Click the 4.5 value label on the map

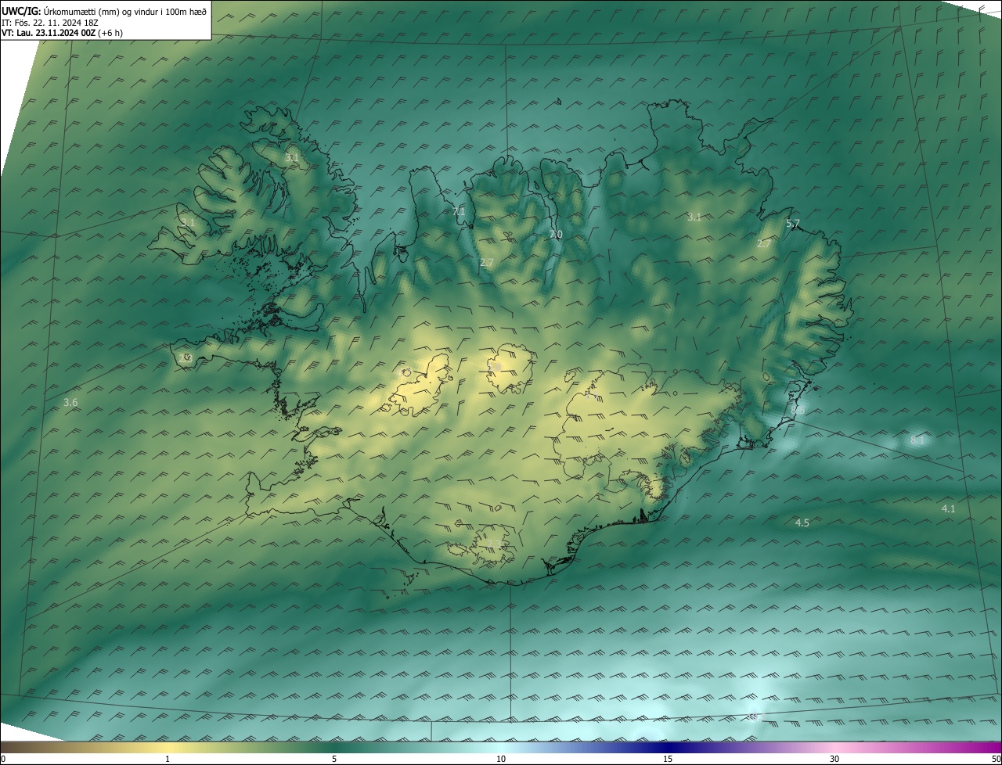click(802, 523)
